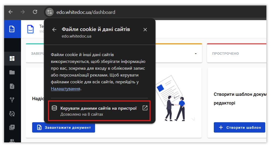This screenshot has width=271, height=147.
Task: Click the WhiteDoc logo in blue sidebar
Action: [12, 29]
